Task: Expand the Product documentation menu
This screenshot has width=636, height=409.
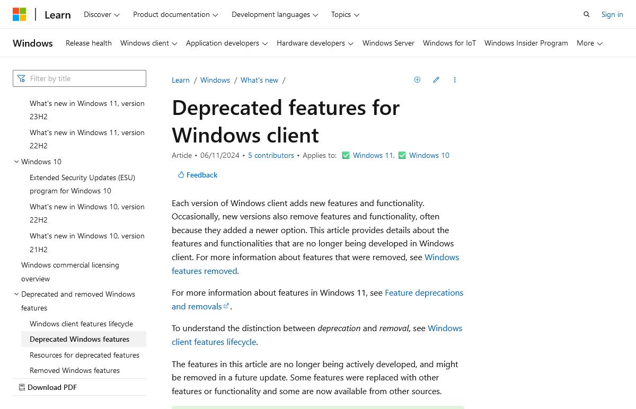Action: pyautogui.click(x=175, y=14)
